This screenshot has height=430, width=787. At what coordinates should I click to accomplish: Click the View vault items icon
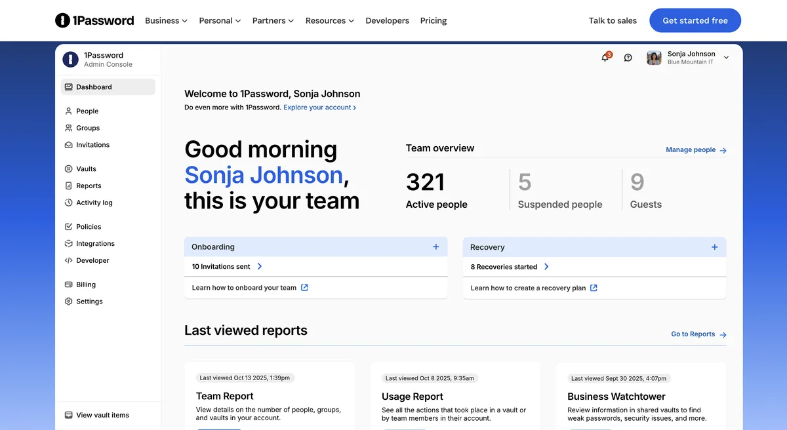tap(69, 415)
